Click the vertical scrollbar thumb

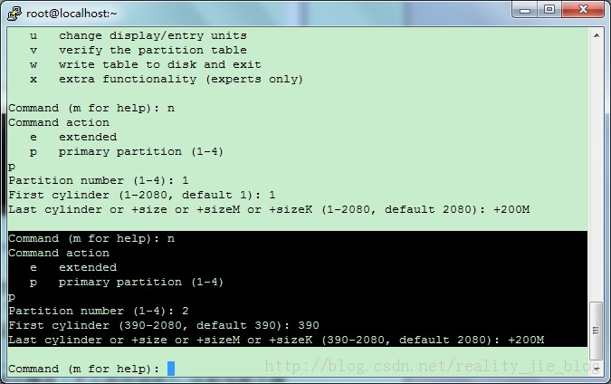(597, 331)
